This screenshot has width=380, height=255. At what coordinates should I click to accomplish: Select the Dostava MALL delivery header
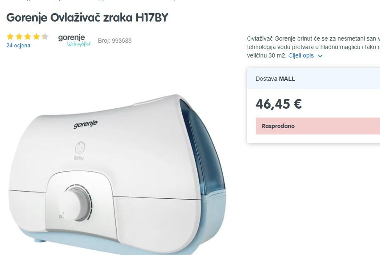click(313, 79)
